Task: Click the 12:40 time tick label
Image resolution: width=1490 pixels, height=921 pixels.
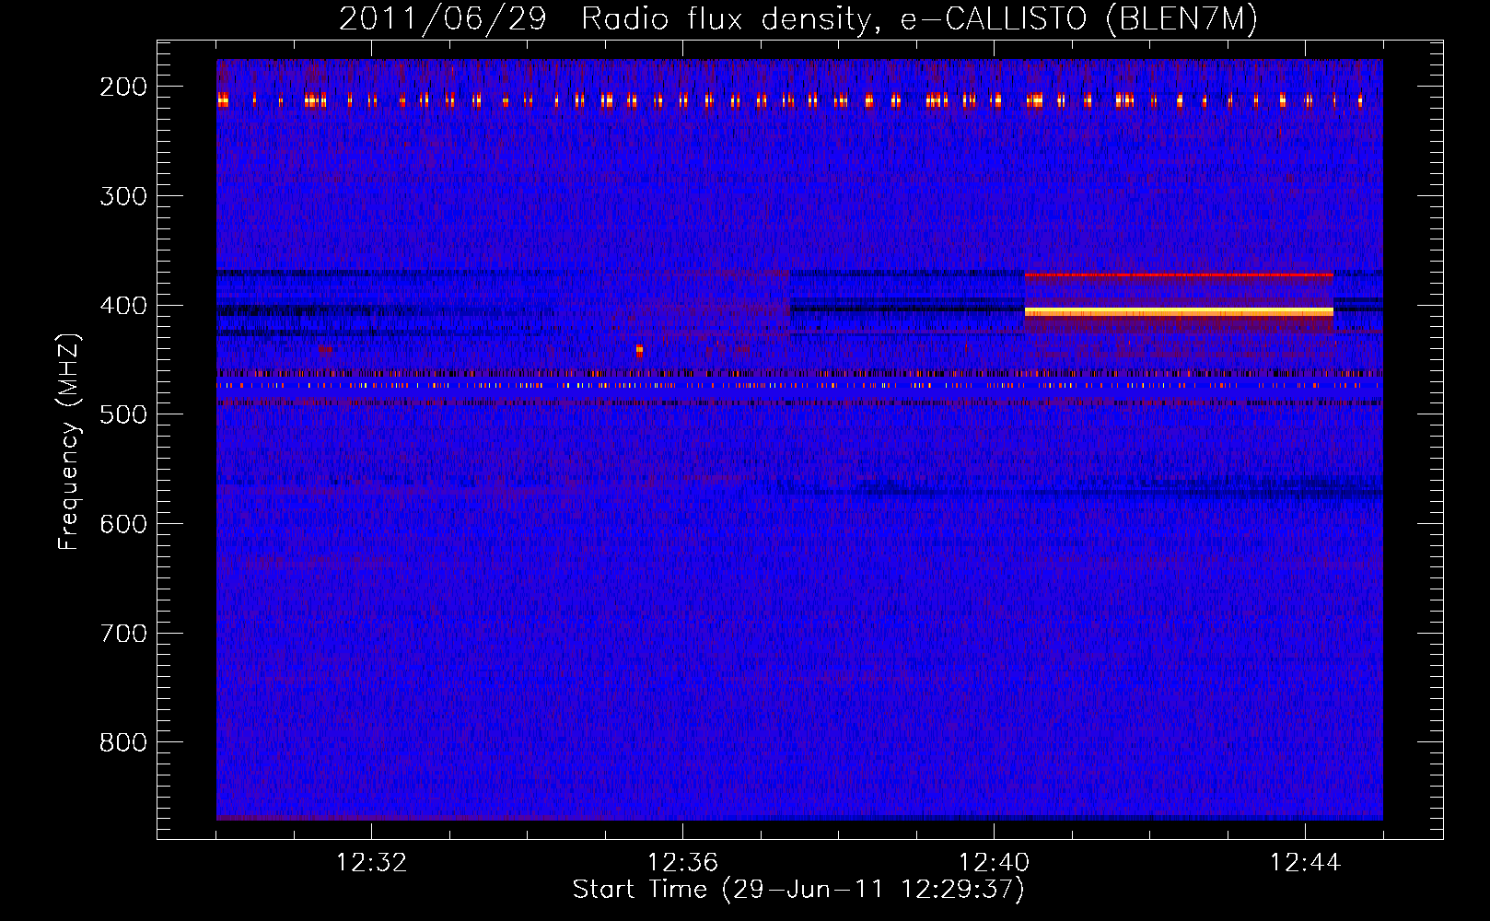Action: click(994, 863)
